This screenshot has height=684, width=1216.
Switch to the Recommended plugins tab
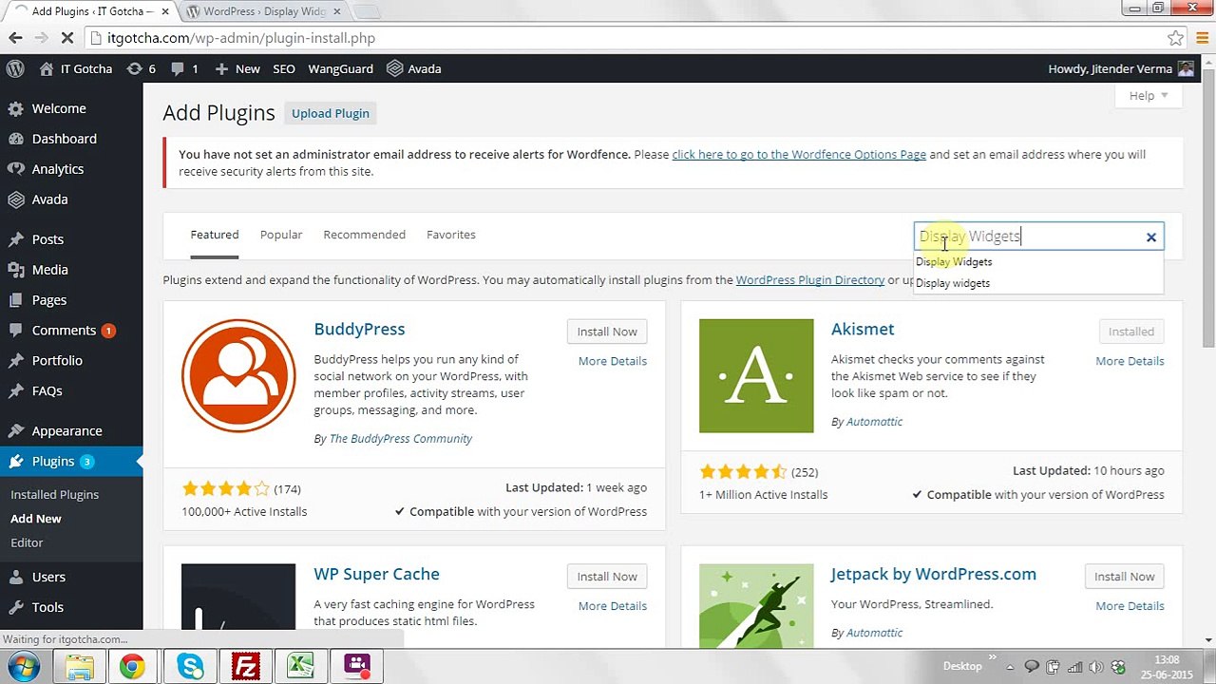click(364, 235)
